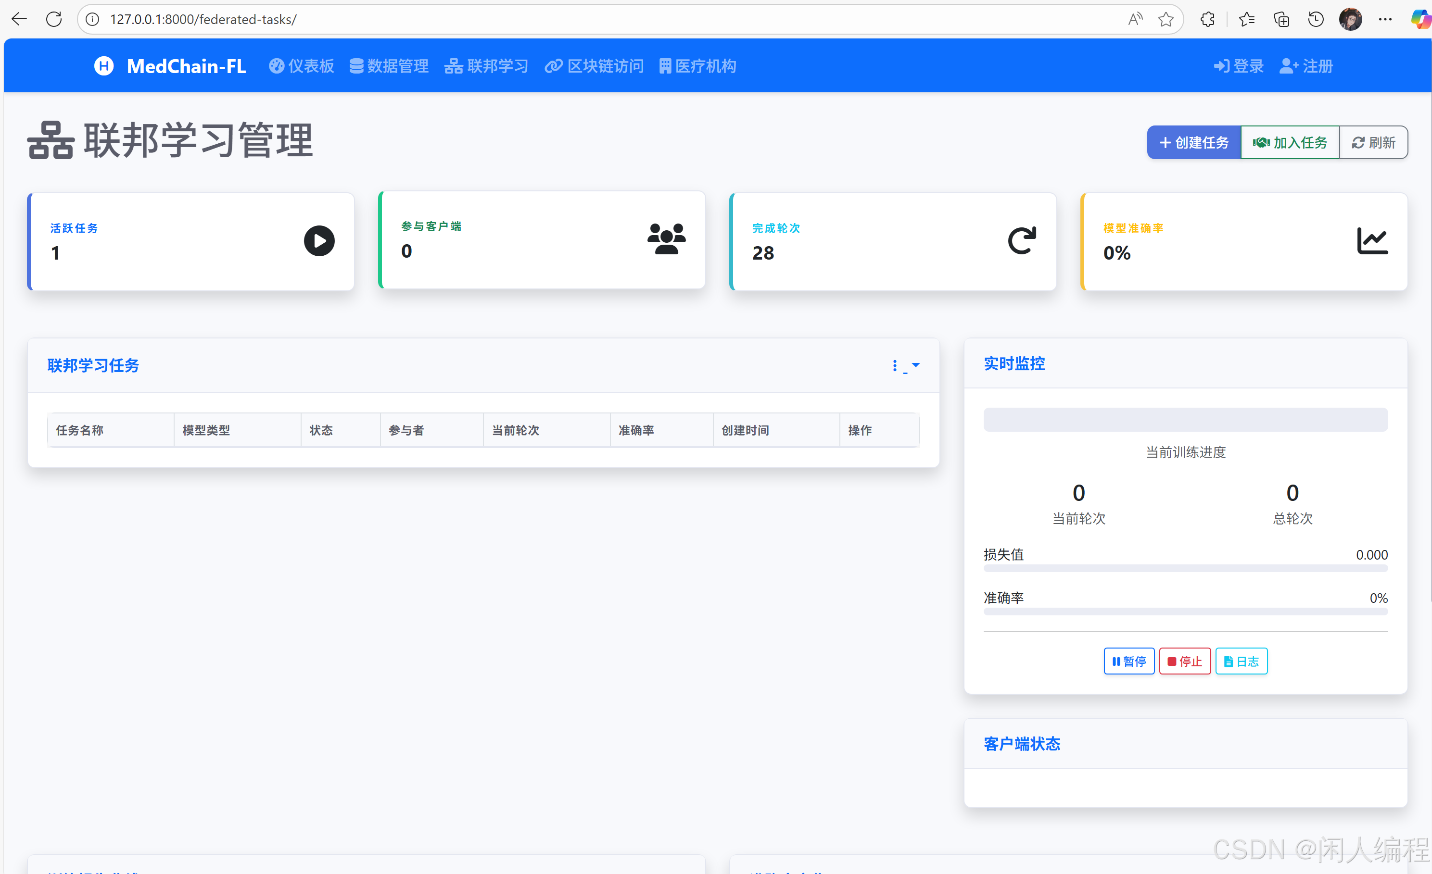The height and width of the screenshot is (874, 1432).
Task: Select the 数据管理 database icon
Action: [x=356, y=66]
